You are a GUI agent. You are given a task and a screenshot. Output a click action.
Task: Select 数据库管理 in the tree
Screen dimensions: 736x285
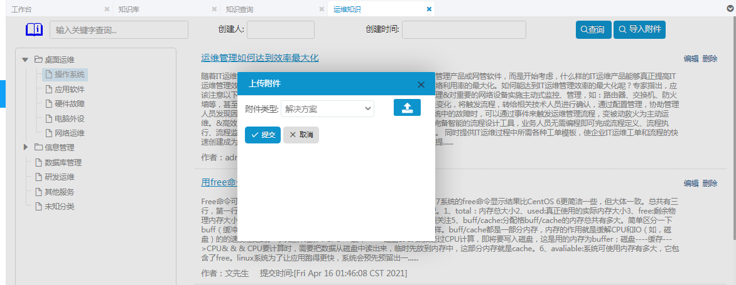pos(63,163)
